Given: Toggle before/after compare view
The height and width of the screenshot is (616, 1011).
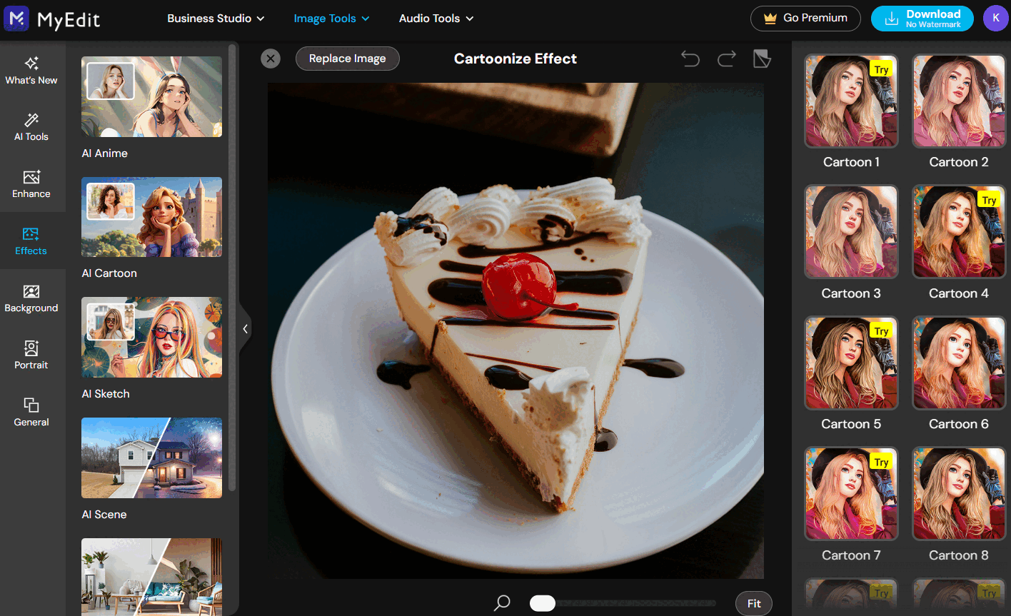Looking at the screenshot, I should coord(763,59).
